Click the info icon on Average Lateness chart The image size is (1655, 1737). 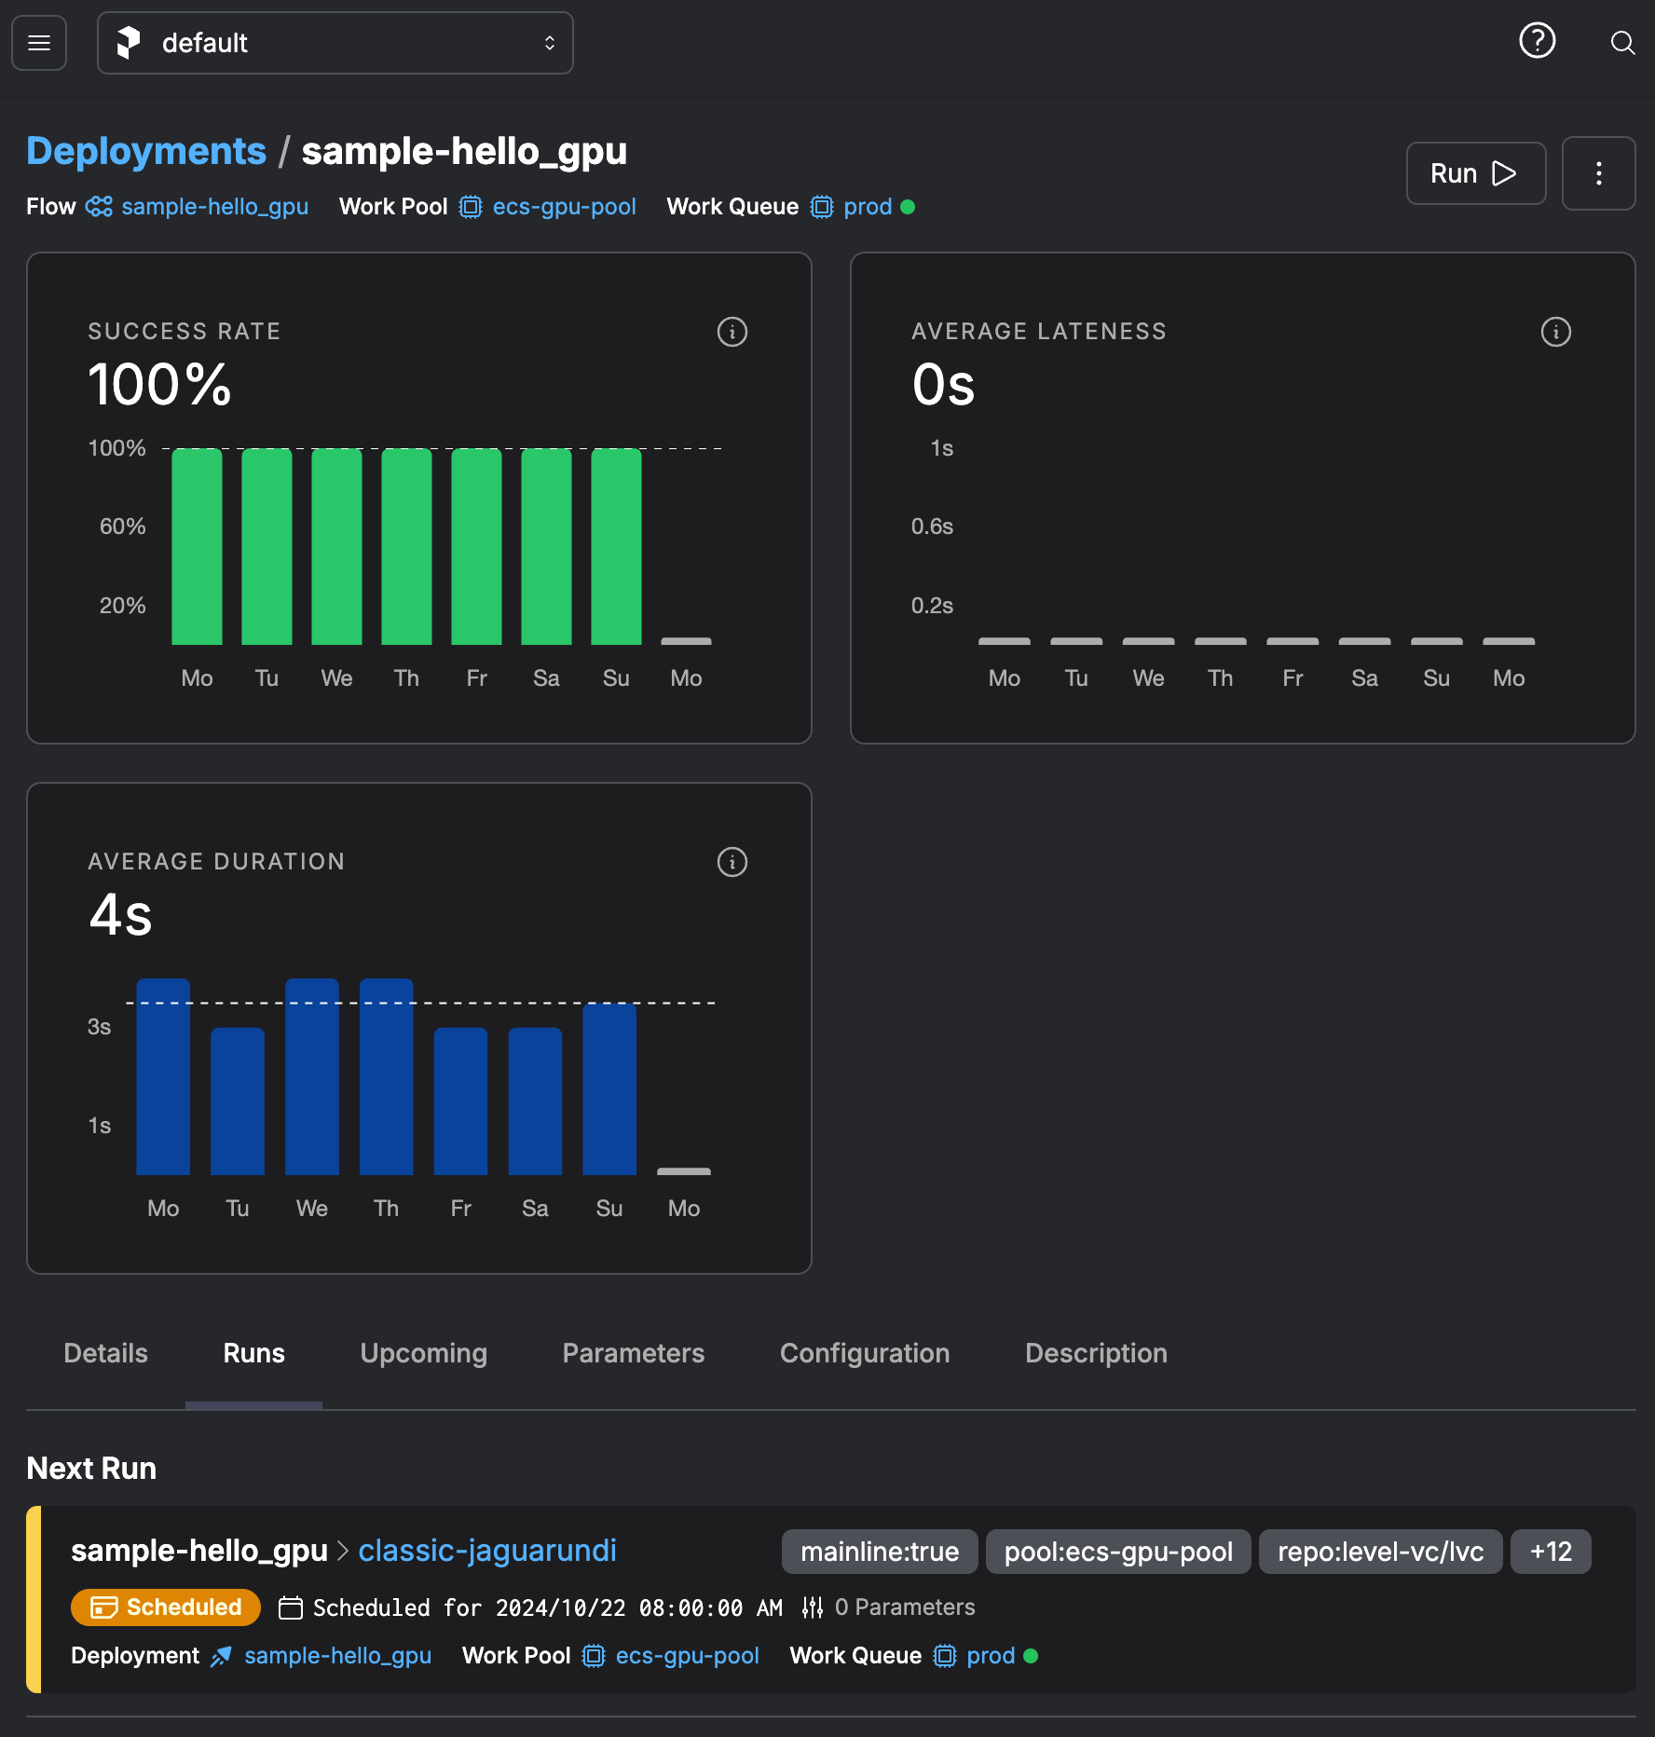[x=1555, y=332]
